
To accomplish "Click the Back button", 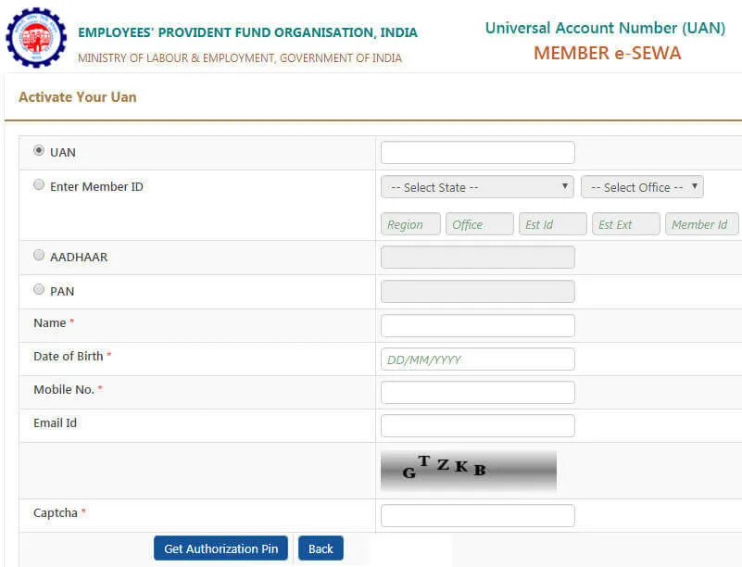I will click(x=321, y=548).
